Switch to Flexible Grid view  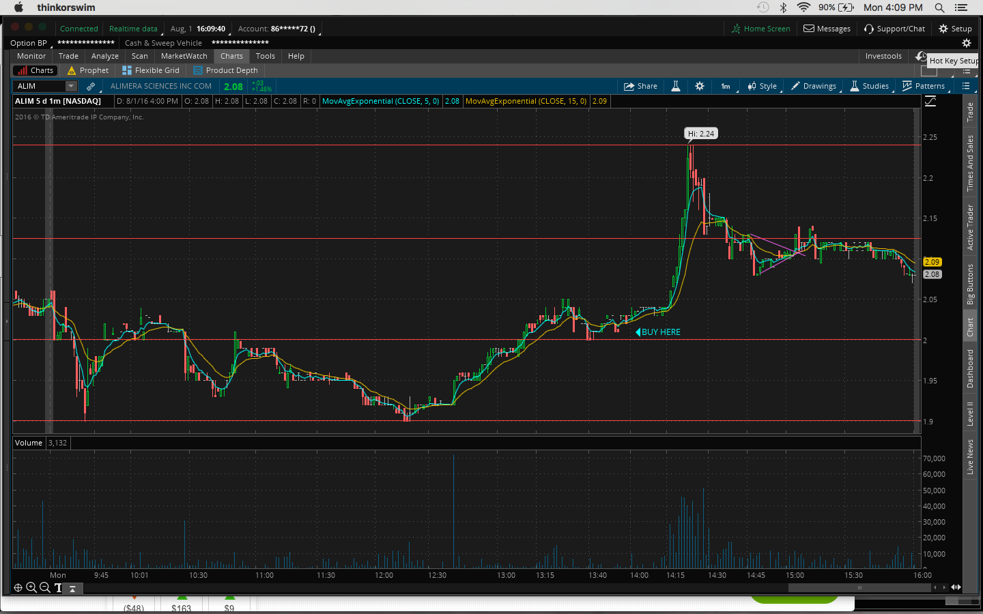tap(151, 70)
